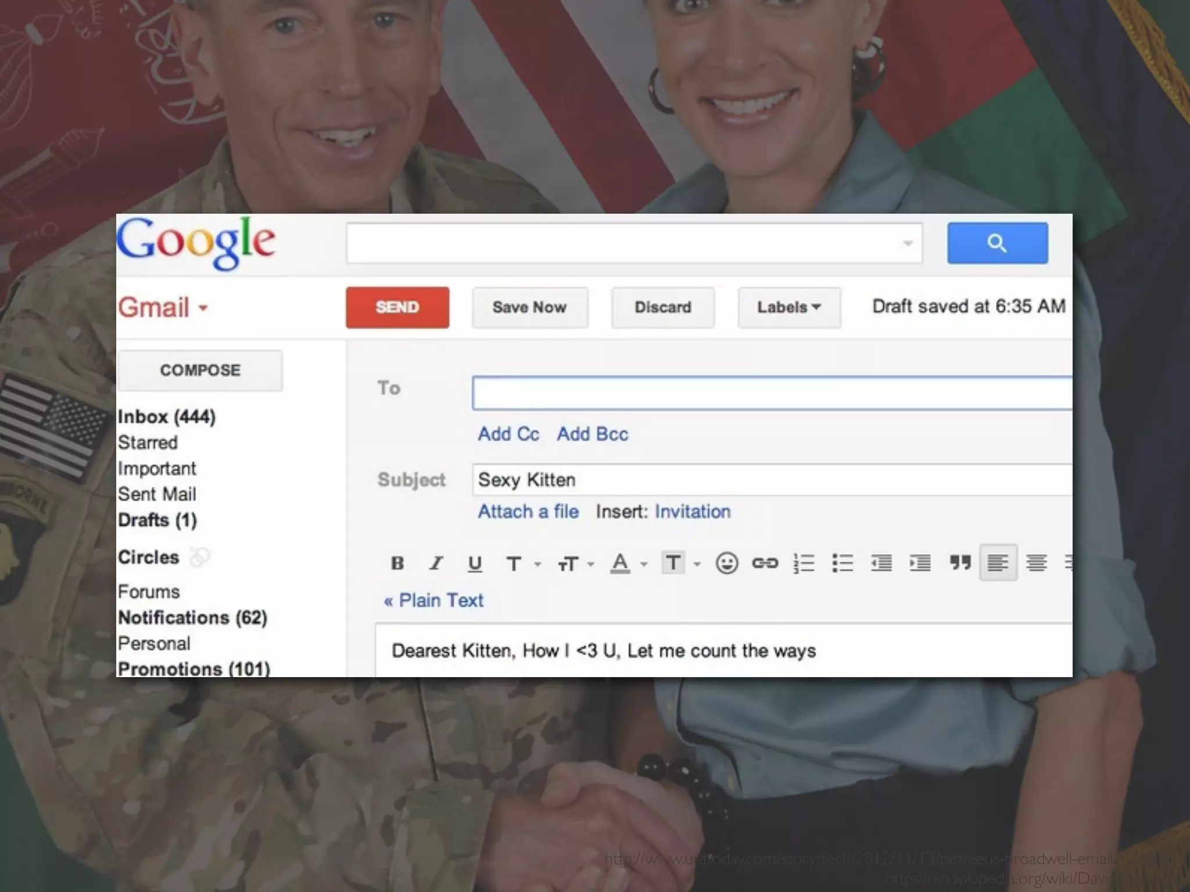
Task: Open the Starred folder
Action: (x=148, y=443)
